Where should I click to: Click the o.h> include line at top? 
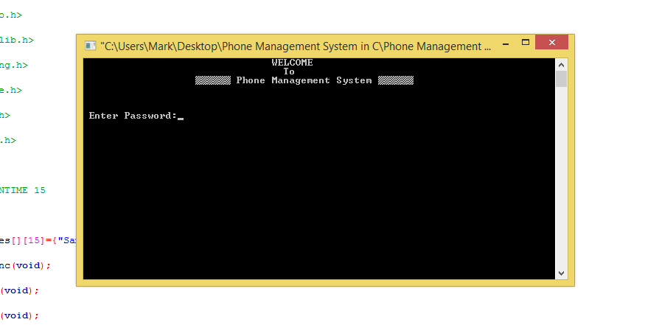pyautogui.click(x=11, y=15)
